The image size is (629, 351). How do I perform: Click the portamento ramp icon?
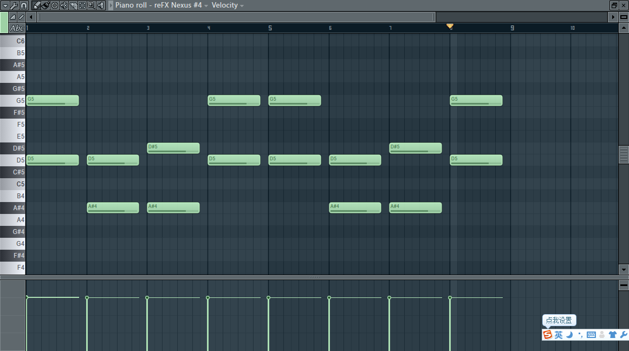click(x=13, y=17)
